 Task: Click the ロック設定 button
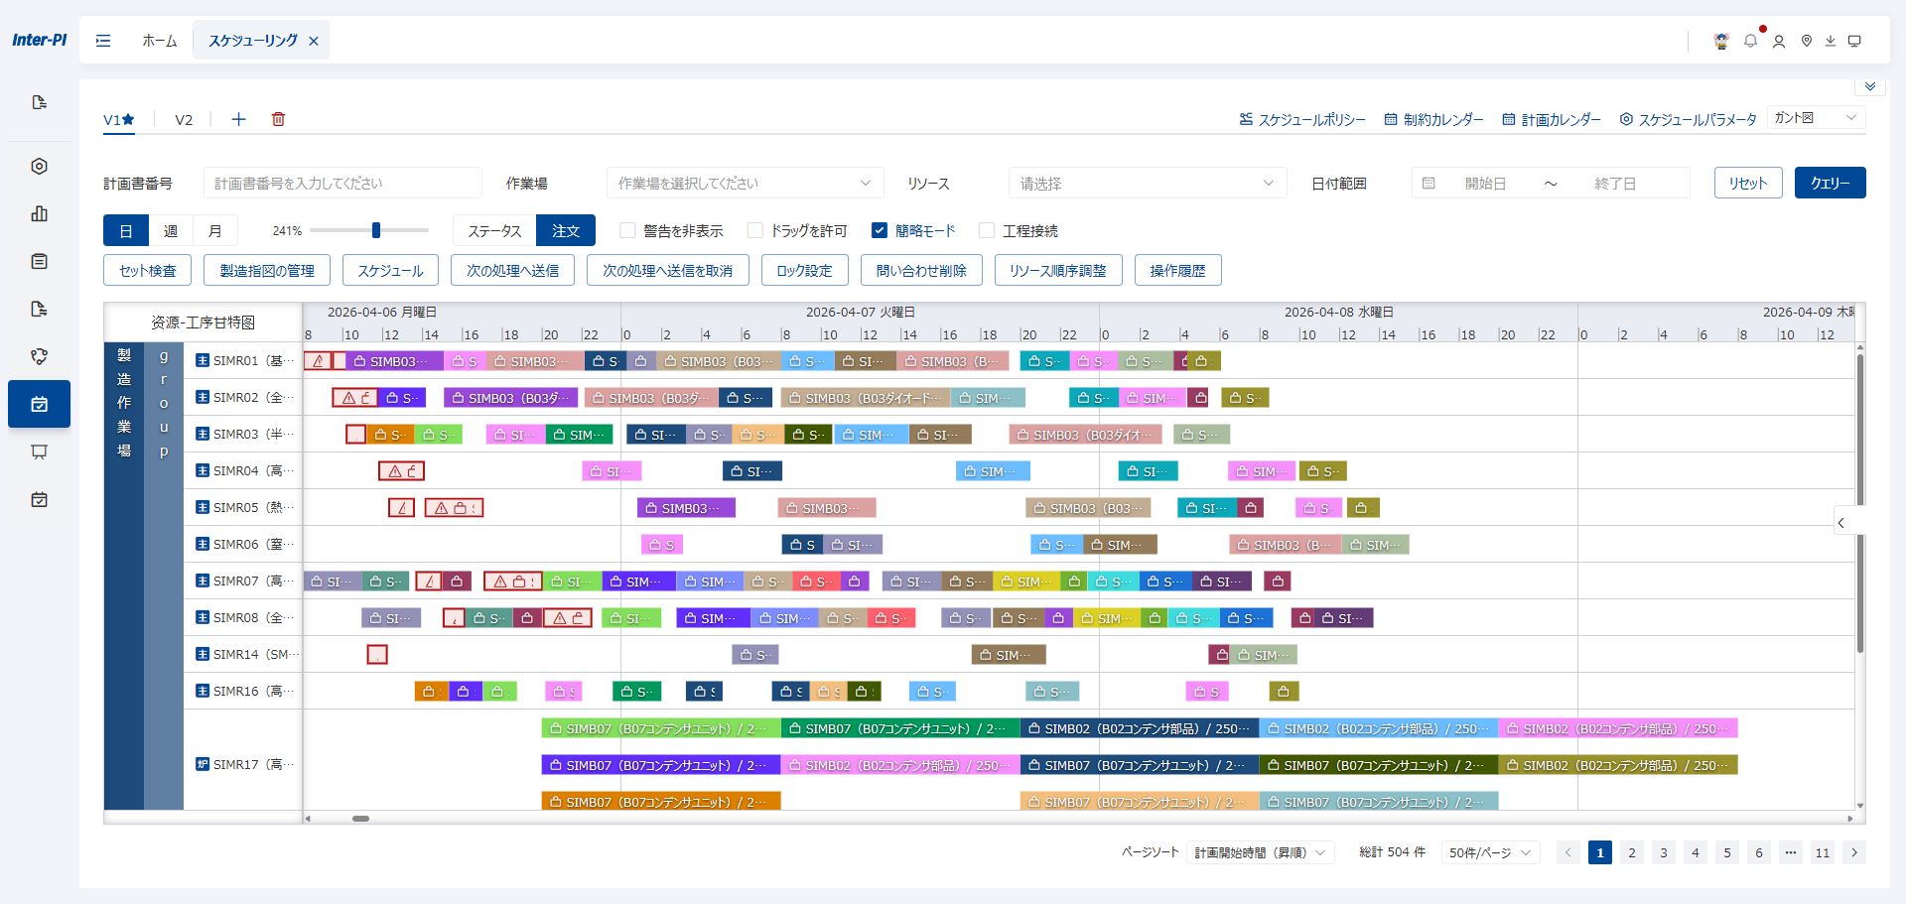[x=805, y=270]
